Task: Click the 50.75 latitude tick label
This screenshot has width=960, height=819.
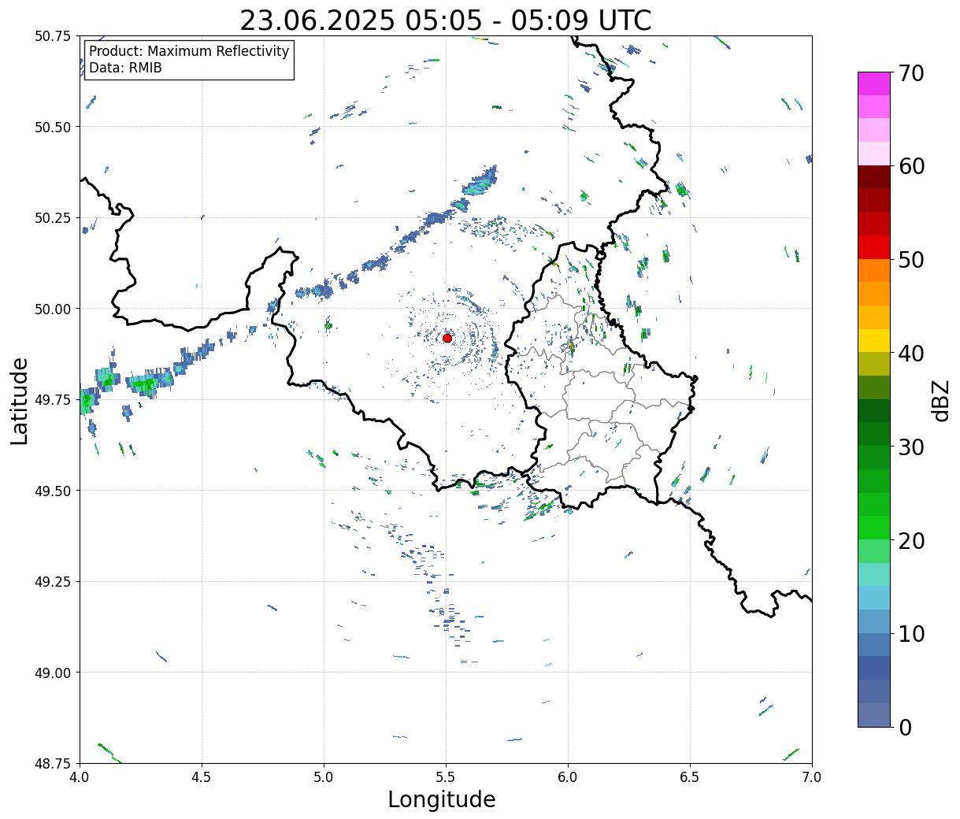Action: point(53,36)
